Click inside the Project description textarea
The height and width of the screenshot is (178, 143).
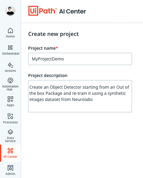(x=80, y=96)
